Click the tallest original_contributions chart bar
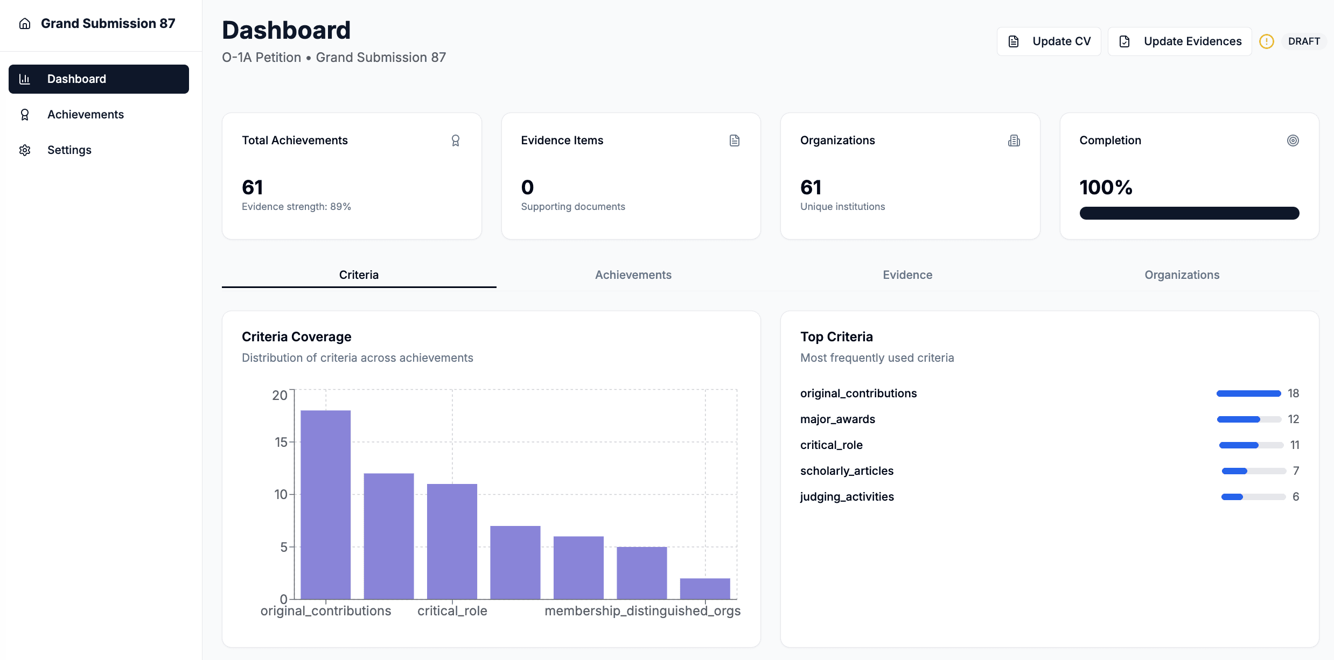1334x660 pixels. click(325, 504)
